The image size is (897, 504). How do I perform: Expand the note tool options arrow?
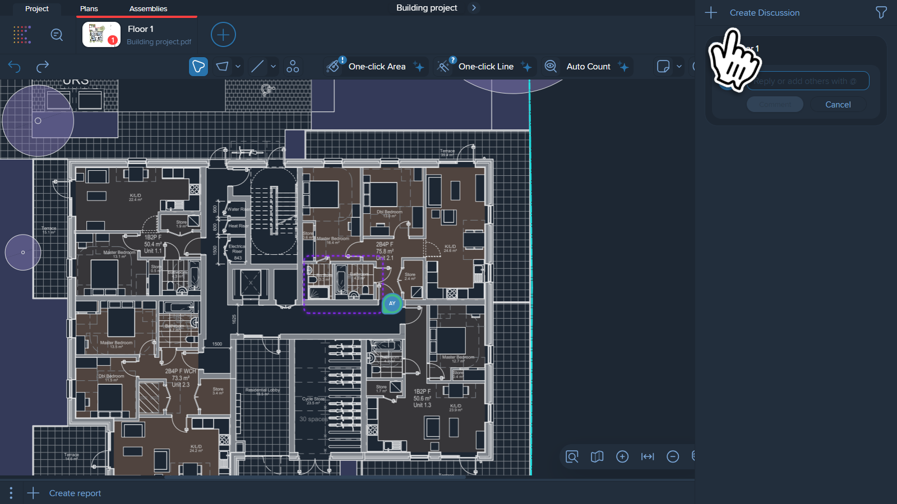(679, 67)
